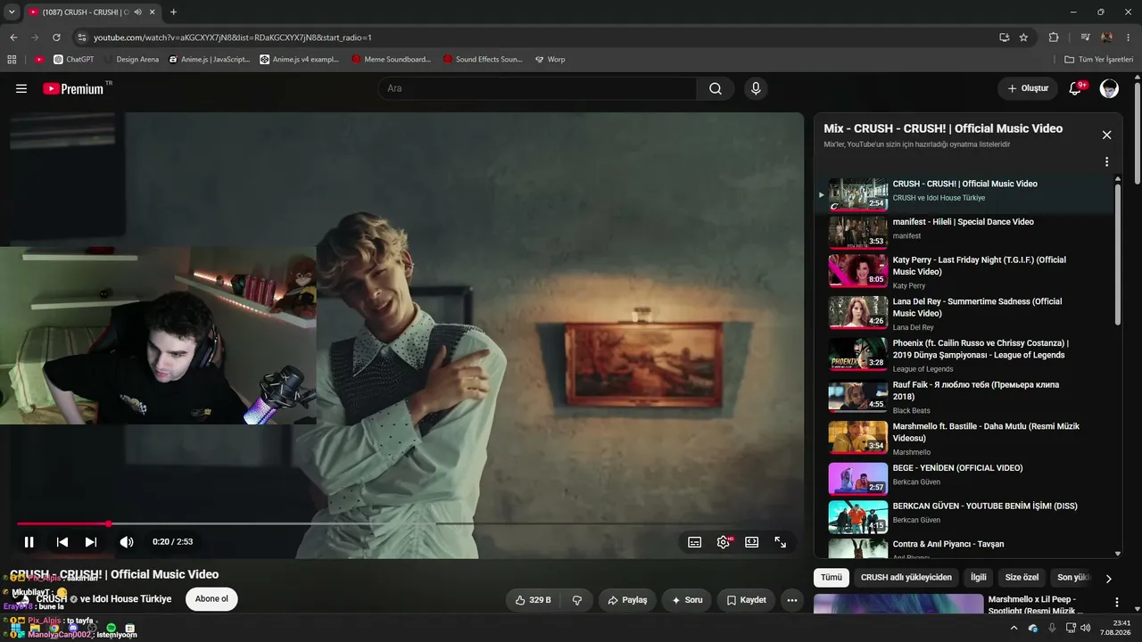
Task: Mute the video player volume
Action: pos(127,541)
